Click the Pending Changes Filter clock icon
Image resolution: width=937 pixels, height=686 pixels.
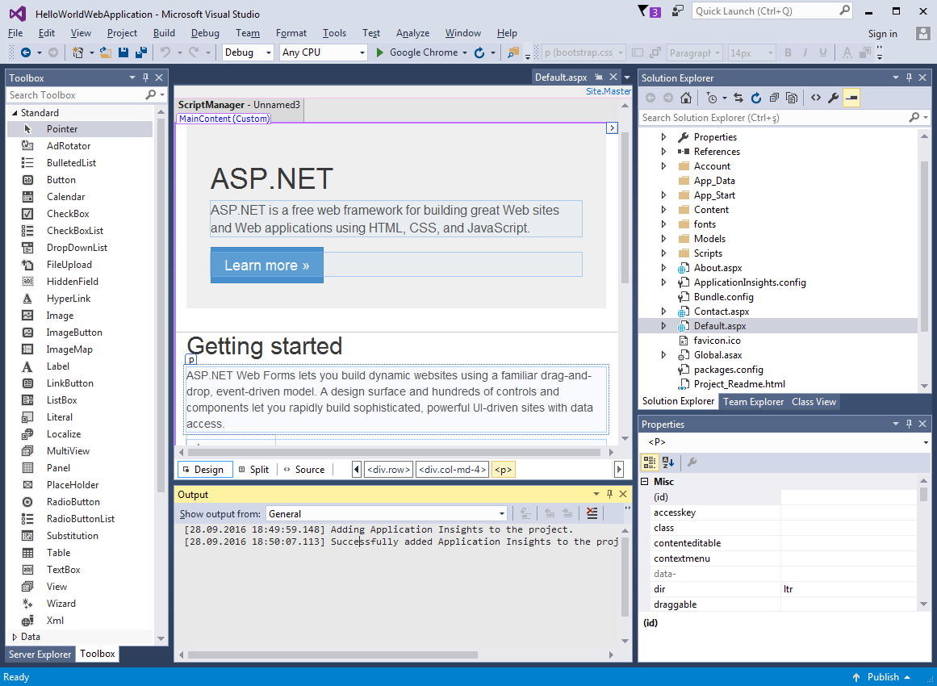tap(712, 98)
